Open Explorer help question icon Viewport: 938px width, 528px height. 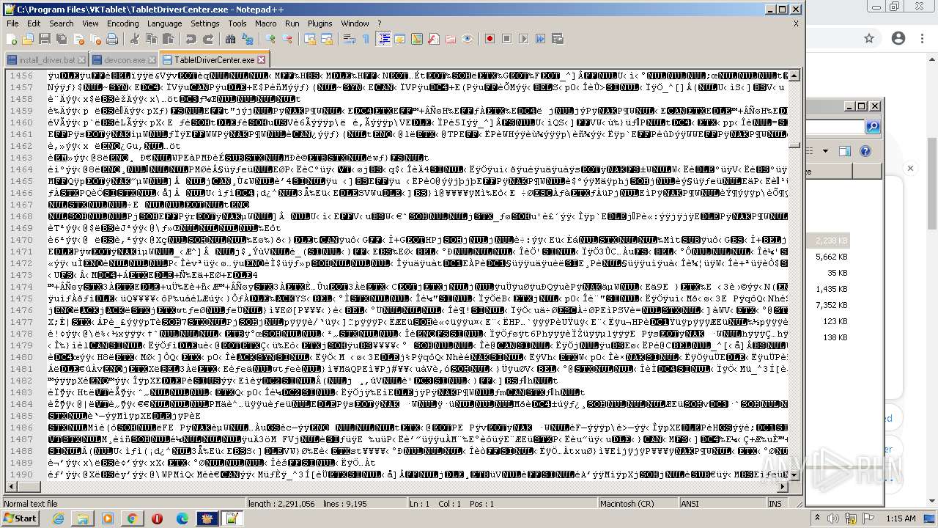tap(865, 152)
